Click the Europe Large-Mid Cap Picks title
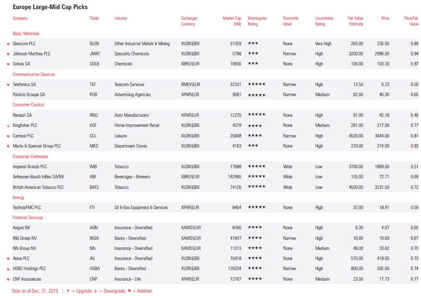421x296 pixels. (x=50, y=7)
